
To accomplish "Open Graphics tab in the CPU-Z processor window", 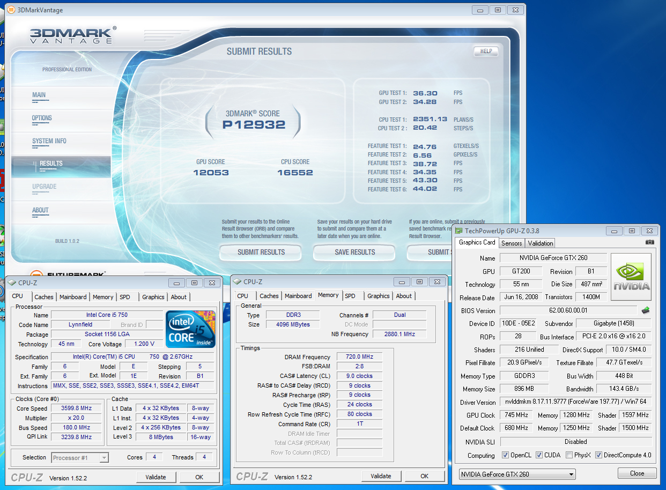I will tap(153, 297).
